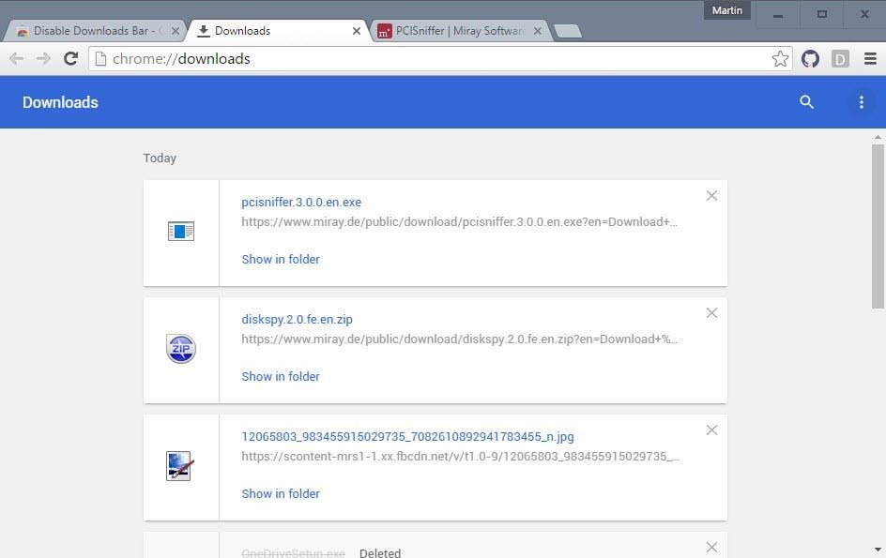Select the Downloads tab
This screenshot has width=886, height=558.
[x=277, y=31]
